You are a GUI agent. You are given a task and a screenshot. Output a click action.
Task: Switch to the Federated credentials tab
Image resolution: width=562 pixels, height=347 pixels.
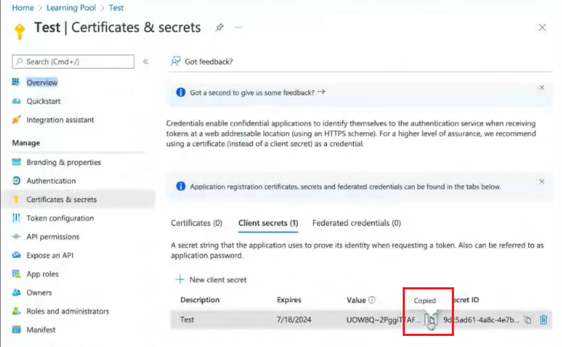coord(356,223)
